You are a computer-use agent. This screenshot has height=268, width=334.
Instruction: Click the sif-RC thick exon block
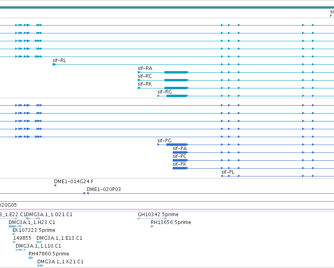point(176,81)
